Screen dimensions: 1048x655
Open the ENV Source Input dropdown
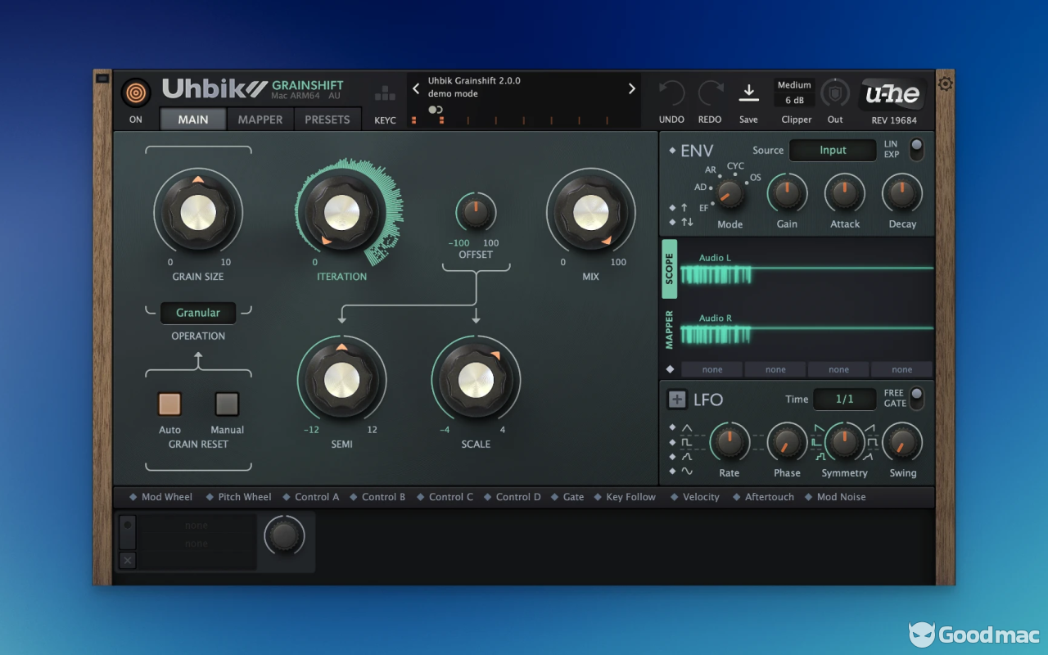(833, 150)
